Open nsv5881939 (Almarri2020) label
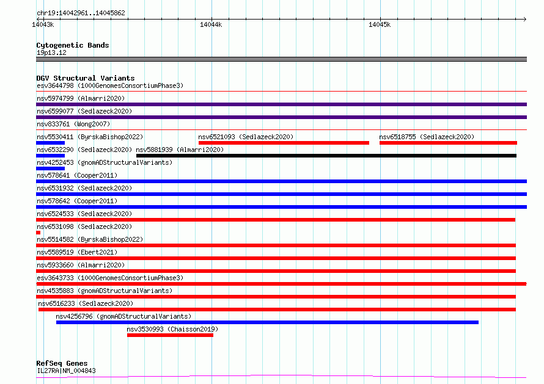This screenshot has height=384, width=544. tap(180, 150)
